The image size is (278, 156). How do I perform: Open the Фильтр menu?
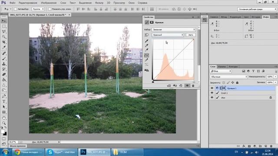coord(99,3)
